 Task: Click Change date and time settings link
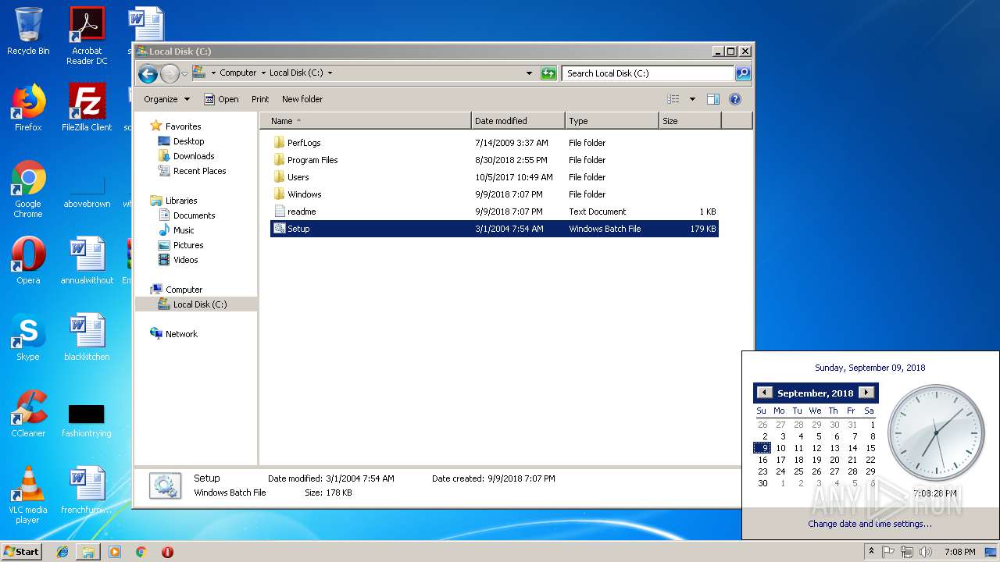(x=870, y=524)
